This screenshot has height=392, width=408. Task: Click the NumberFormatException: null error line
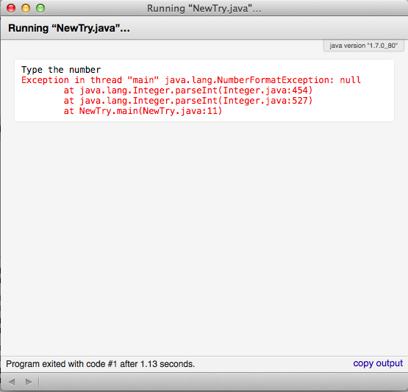point(191,80)
